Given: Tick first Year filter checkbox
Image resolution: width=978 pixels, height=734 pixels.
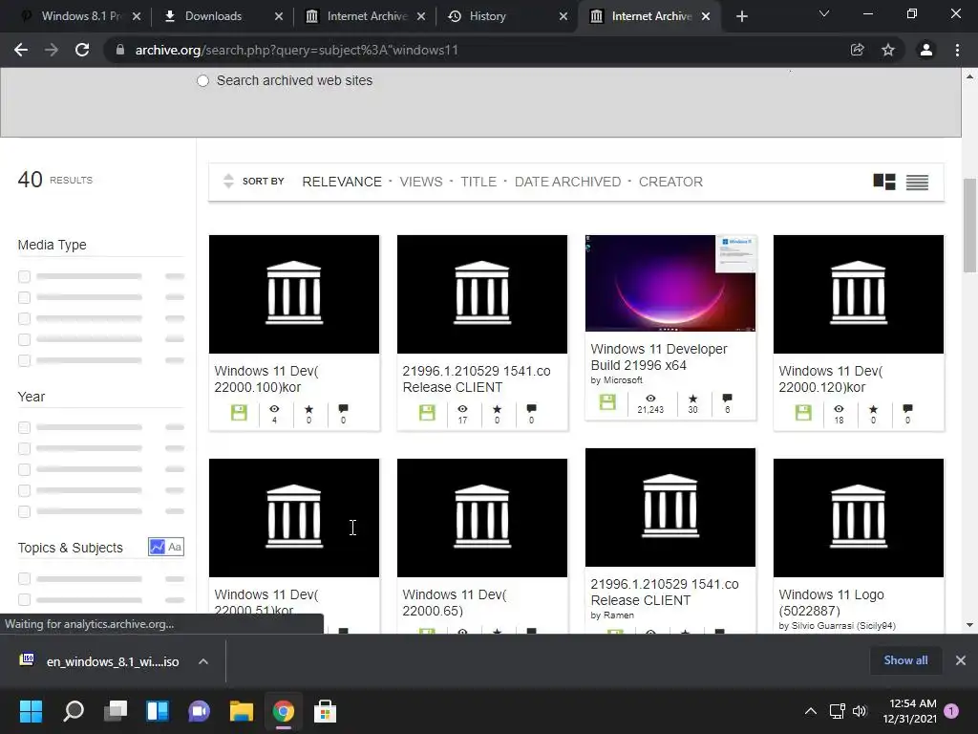Looking at the screenshot, I should tap(24, 427).
